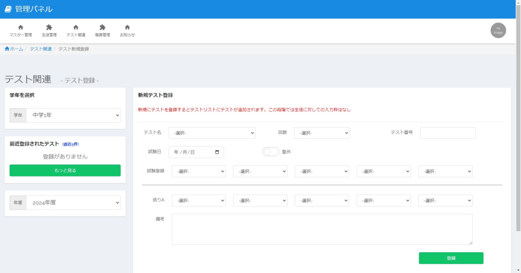Click the book logo icon beside 管理パネル
The height and width of the screenshot is (273, 521).
click(8, 9)
